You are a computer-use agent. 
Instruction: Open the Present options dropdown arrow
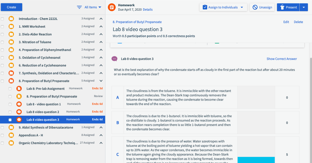click(x=304, y=7)
